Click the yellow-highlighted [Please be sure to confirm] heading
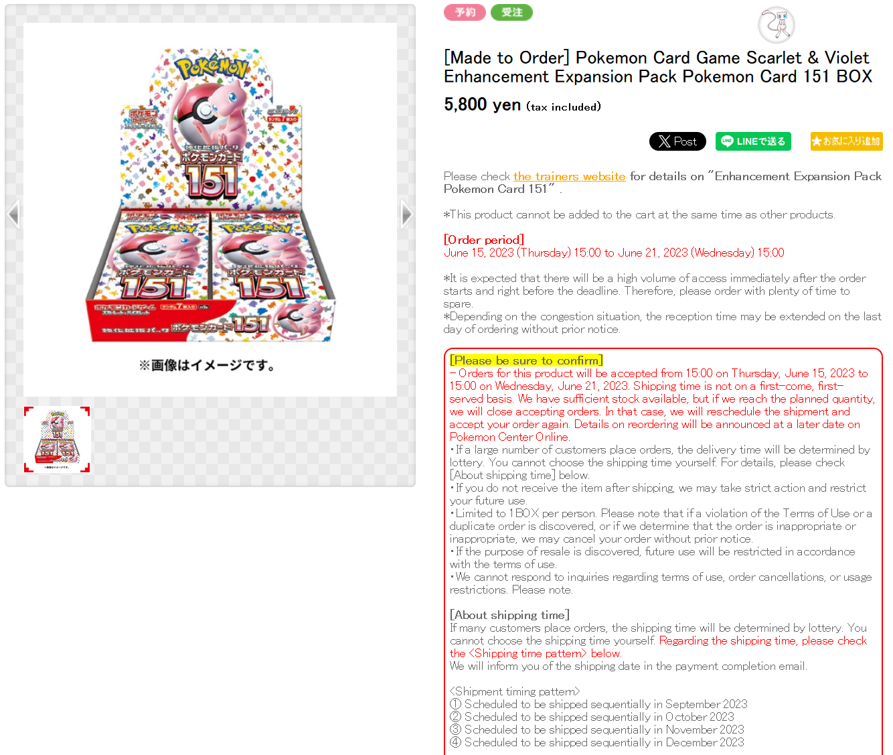The height and width of the screenshot is (755, 893). tap(526, 360)
